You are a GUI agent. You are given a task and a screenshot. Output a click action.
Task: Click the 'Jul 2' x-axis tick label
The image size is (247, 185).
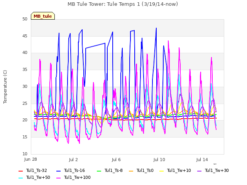pyautogui.click(x=73, y=160)
